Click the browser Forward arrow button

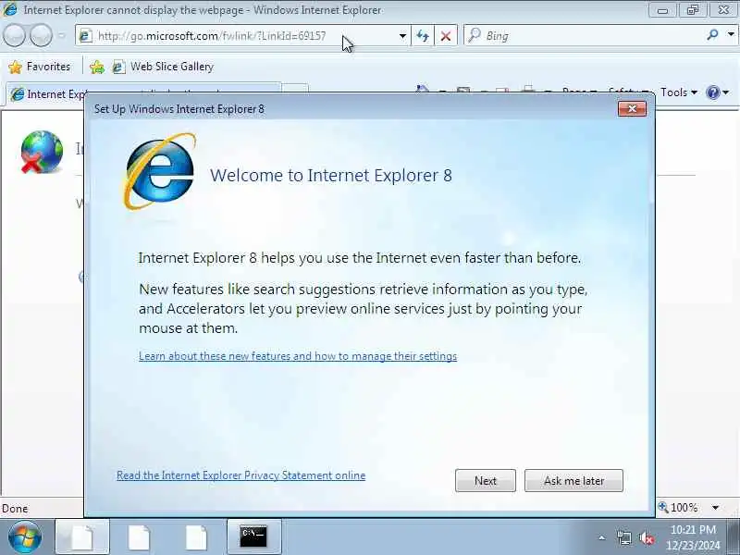[41, 35]
